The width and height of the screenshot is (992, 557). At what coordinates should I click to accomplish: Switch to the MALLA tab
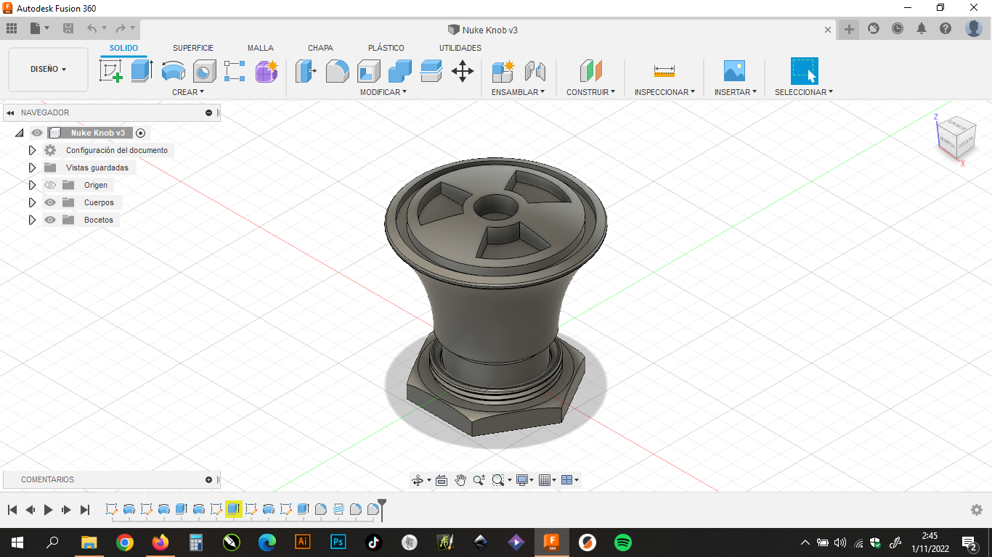[x=261, y=48]
